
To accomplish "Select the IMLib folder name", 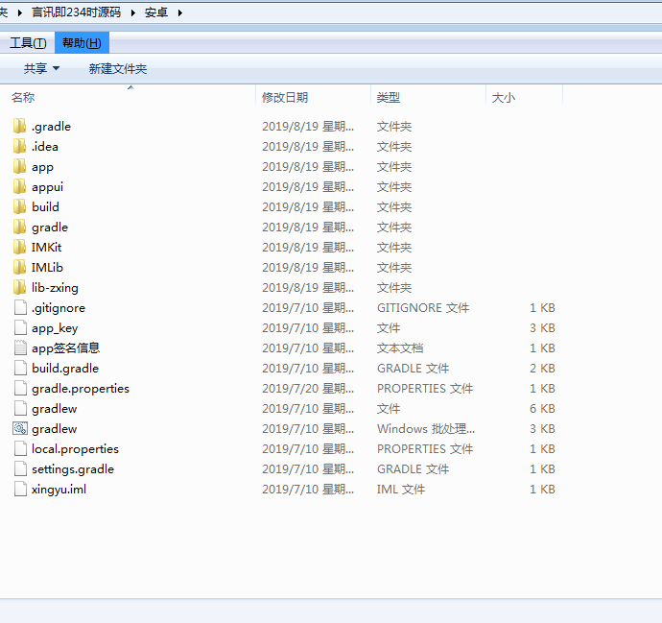I will pyautogui.click(x=47, y=268).
